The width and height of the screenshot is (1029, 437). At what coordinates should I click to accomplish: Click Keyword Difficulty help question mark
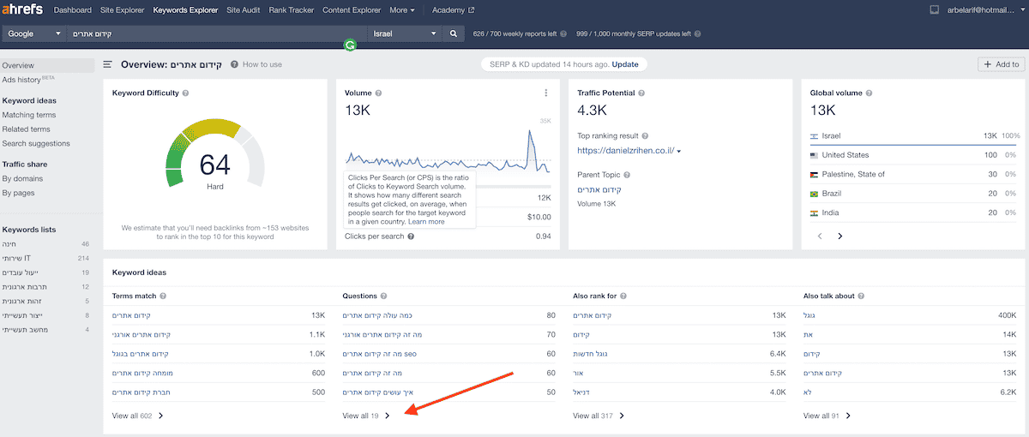click(x=185, y=93)
